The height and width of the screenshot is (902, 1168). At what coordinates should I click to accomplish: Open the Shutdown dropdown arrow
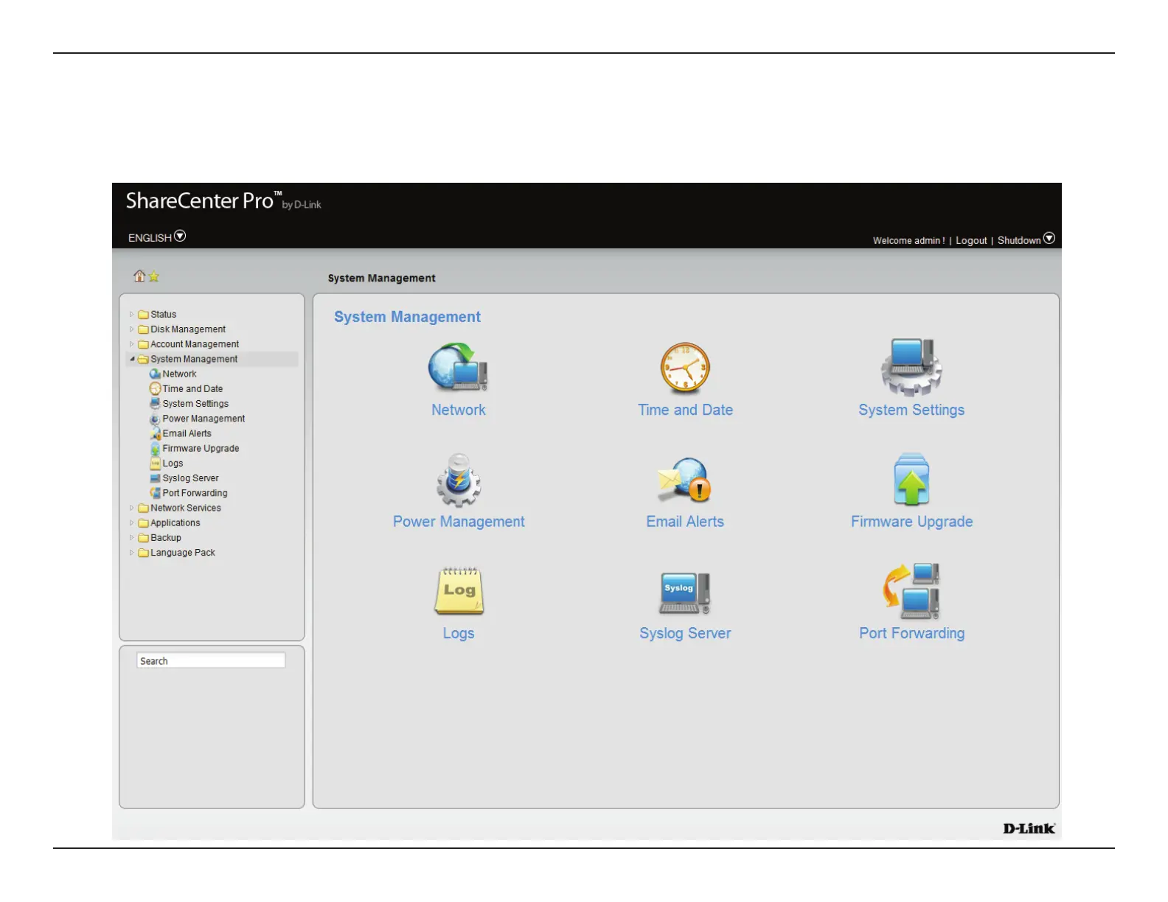tap(1049, 239)
